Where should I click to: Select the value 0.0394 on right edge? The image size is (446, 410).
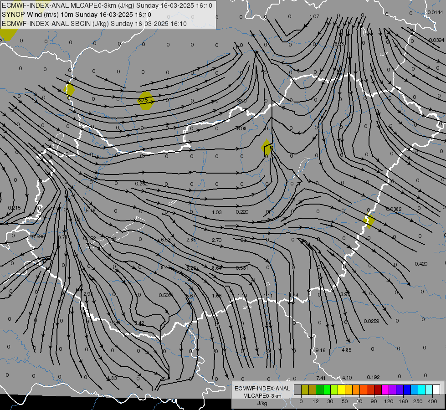point(436,40)
